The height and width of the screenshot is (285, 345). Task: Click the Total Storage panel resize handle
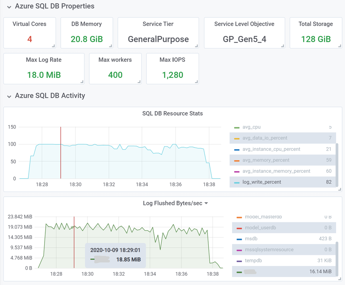pos(339,46)
